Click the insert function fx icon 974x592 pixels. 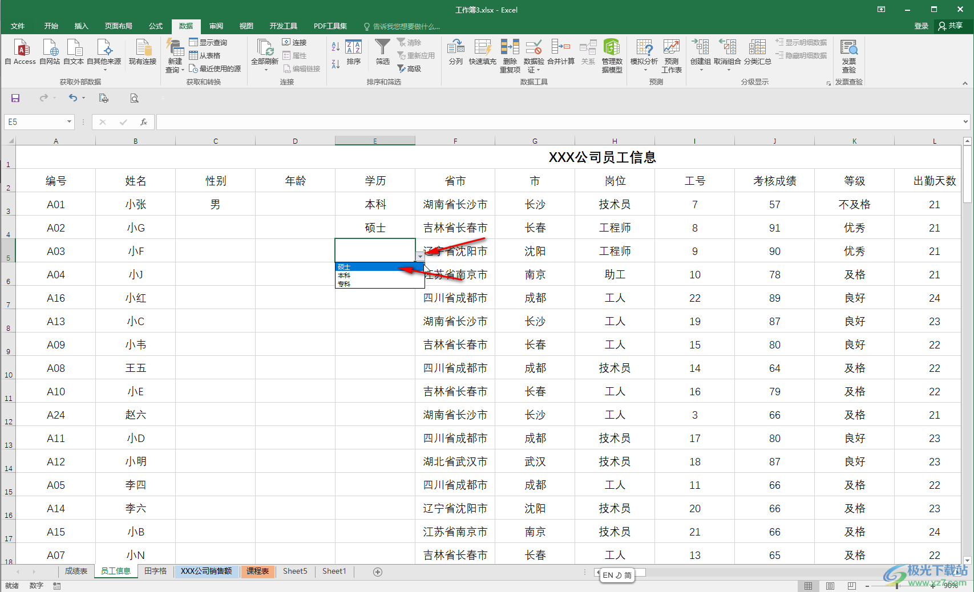tap(144, 121)
